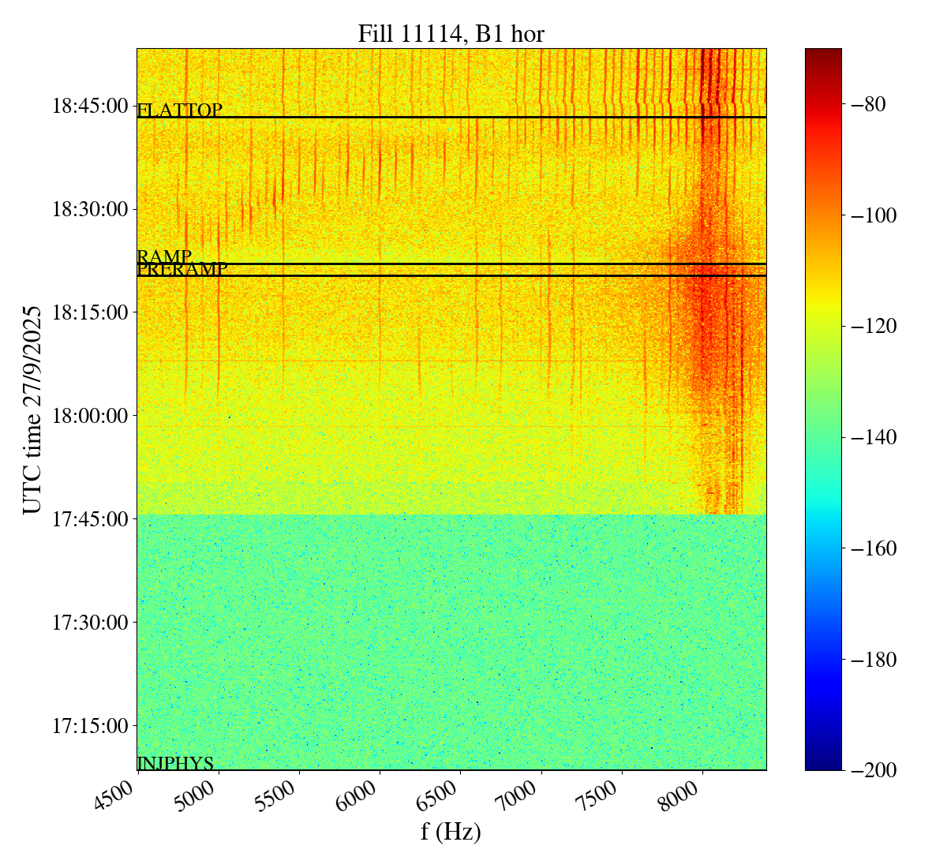Click the plot title "Fill 11114, B1 hor"
This screenshot has width=947, height=868.
pos(451,34)
